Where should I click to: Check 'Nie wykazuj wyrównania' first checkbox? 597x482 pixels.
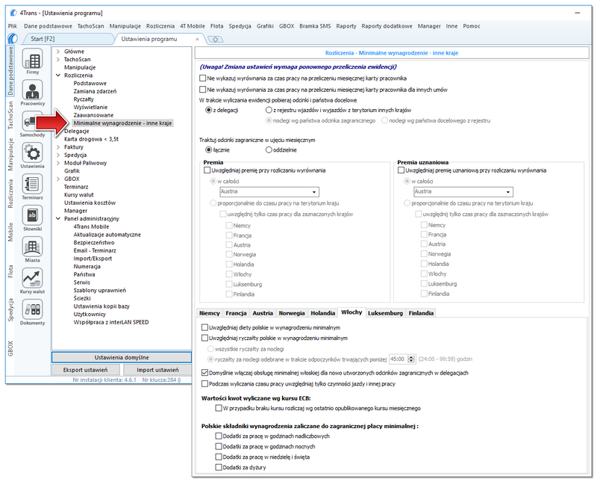tap(202, 78)
